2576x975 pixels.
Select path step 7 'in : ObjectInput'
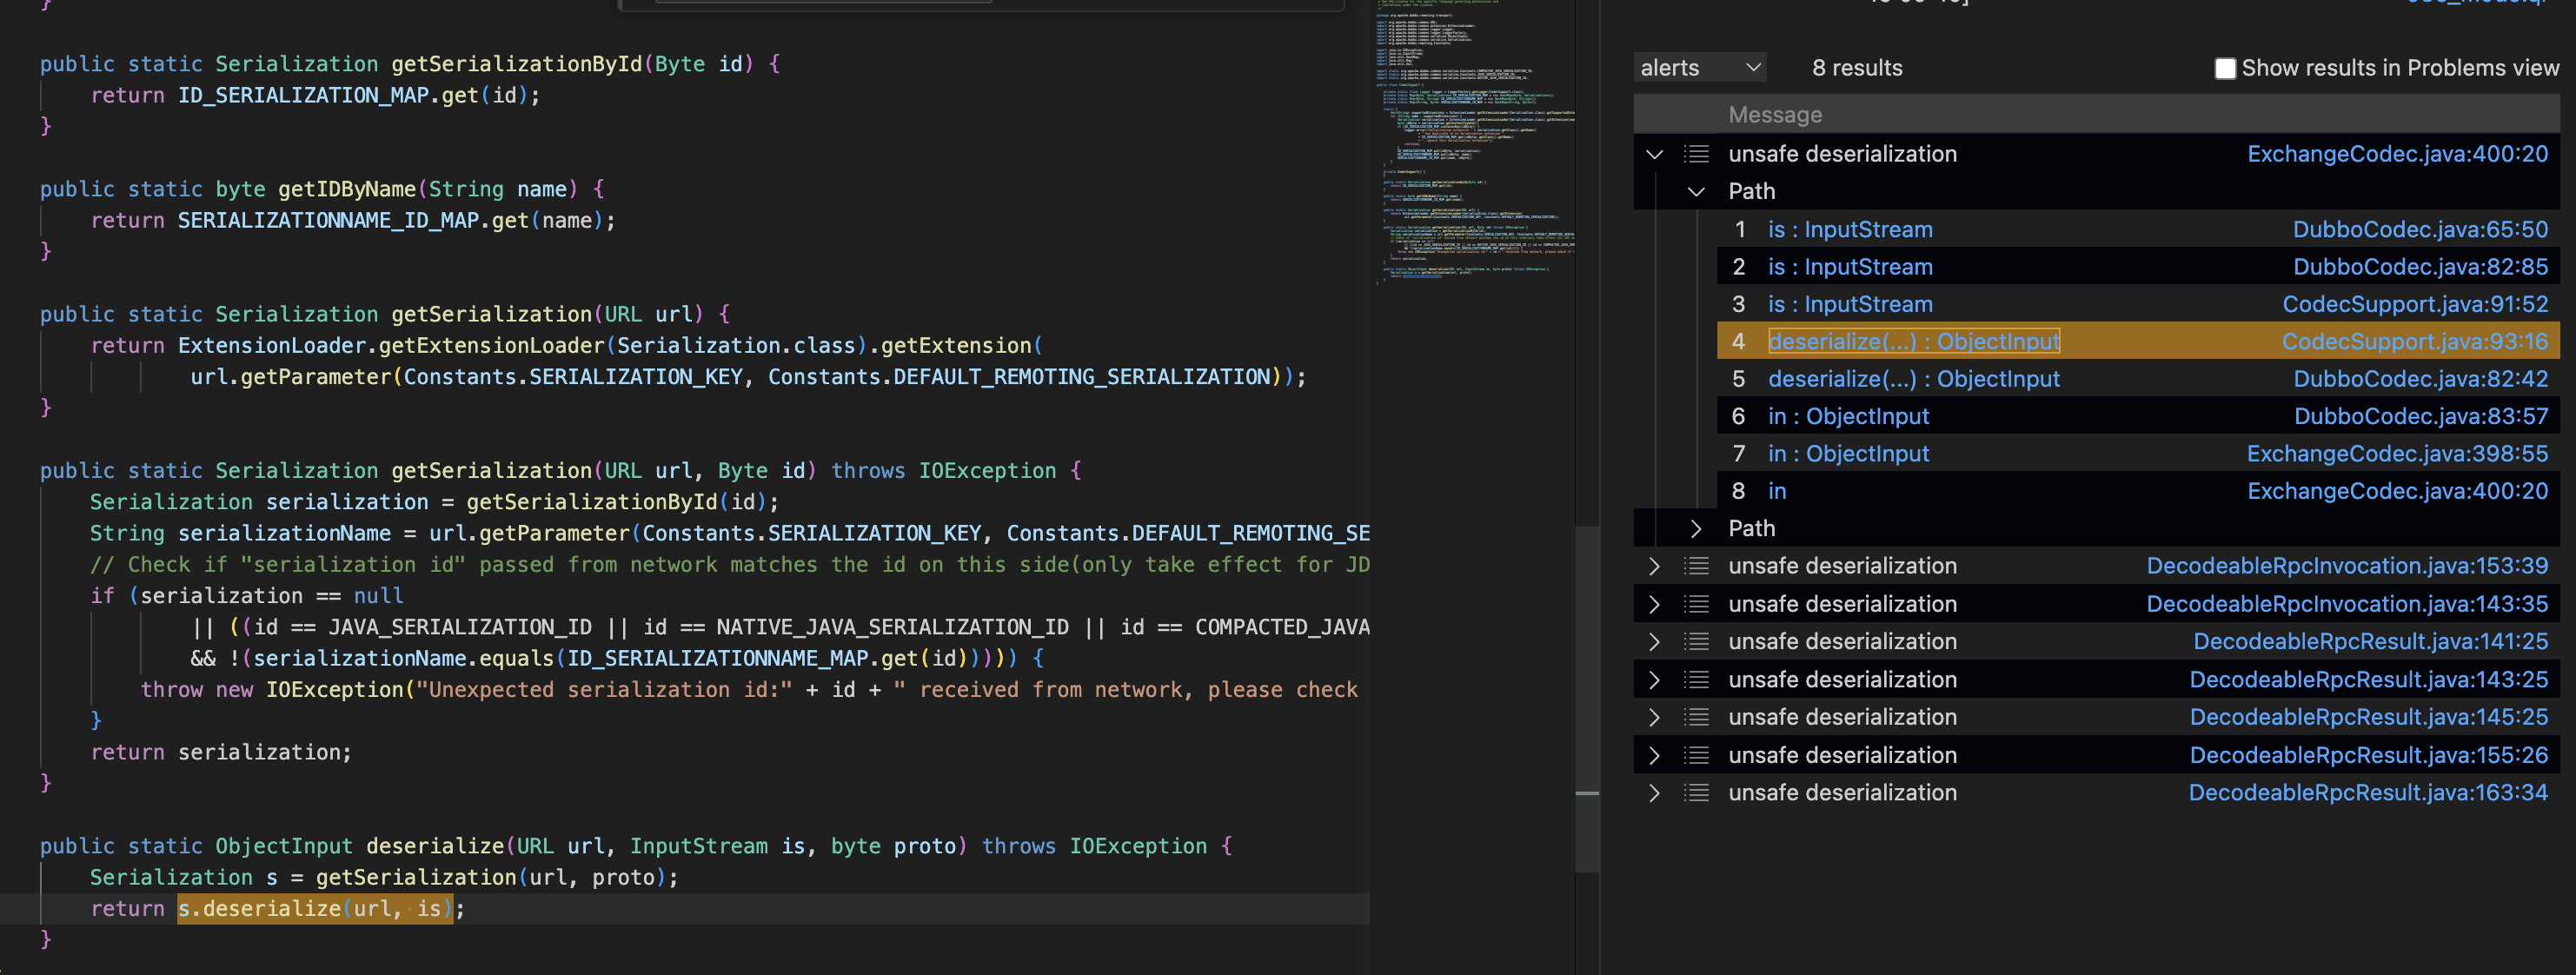[1848, 454]
